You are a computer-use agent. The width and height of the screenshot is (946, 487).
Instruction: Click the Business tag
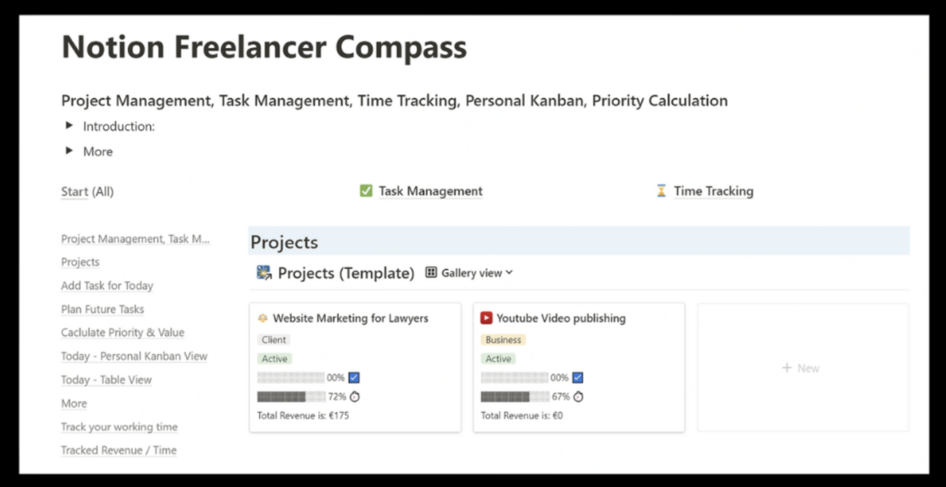503,339
